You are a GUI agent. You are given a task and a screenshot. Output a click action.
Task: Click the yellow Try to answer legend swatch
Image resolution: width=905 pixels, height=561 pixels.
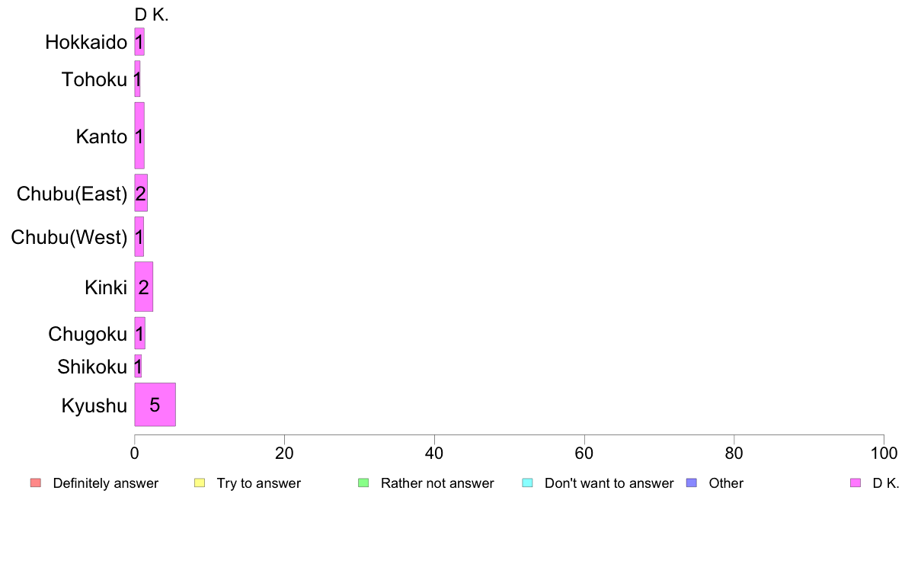[x=200, y=483]
